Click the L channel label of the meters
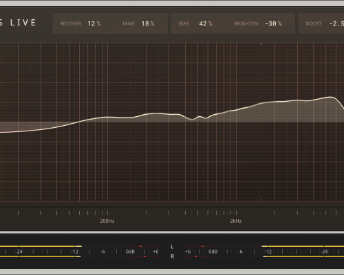The height and width of the screenshot is (275, 344). pyautogui.click(x=172, y=247)
